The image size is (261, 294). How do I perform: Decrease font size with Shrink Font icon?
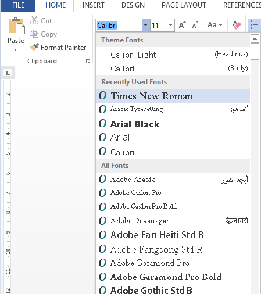195,25
